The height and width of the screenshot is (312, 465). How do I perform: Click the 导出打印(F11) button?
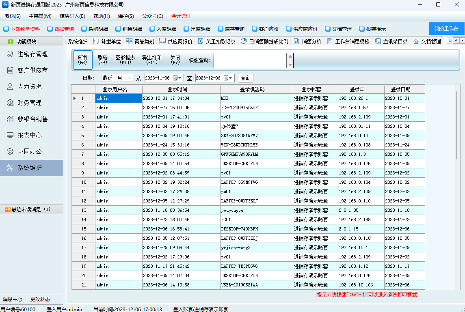pos(152,60)
